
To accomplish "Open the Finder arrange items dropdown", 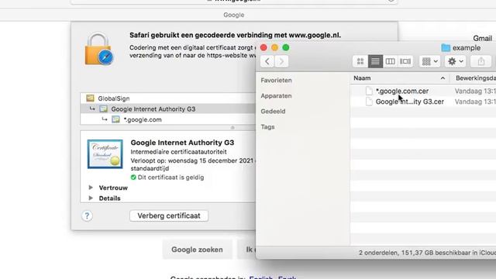I will tap(430, 61).
